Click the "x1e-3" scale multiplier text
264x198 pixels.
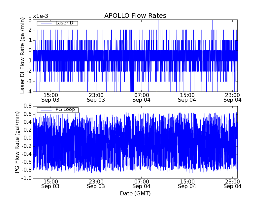(x=41, y=16)
